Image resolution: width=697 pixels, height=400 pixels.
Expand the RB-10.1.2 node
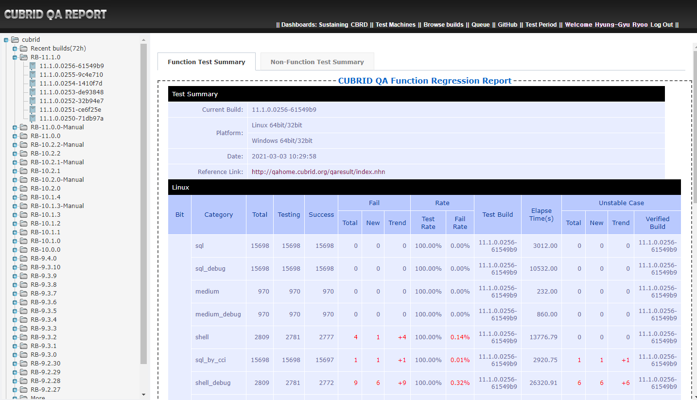(x=15, y=224)
